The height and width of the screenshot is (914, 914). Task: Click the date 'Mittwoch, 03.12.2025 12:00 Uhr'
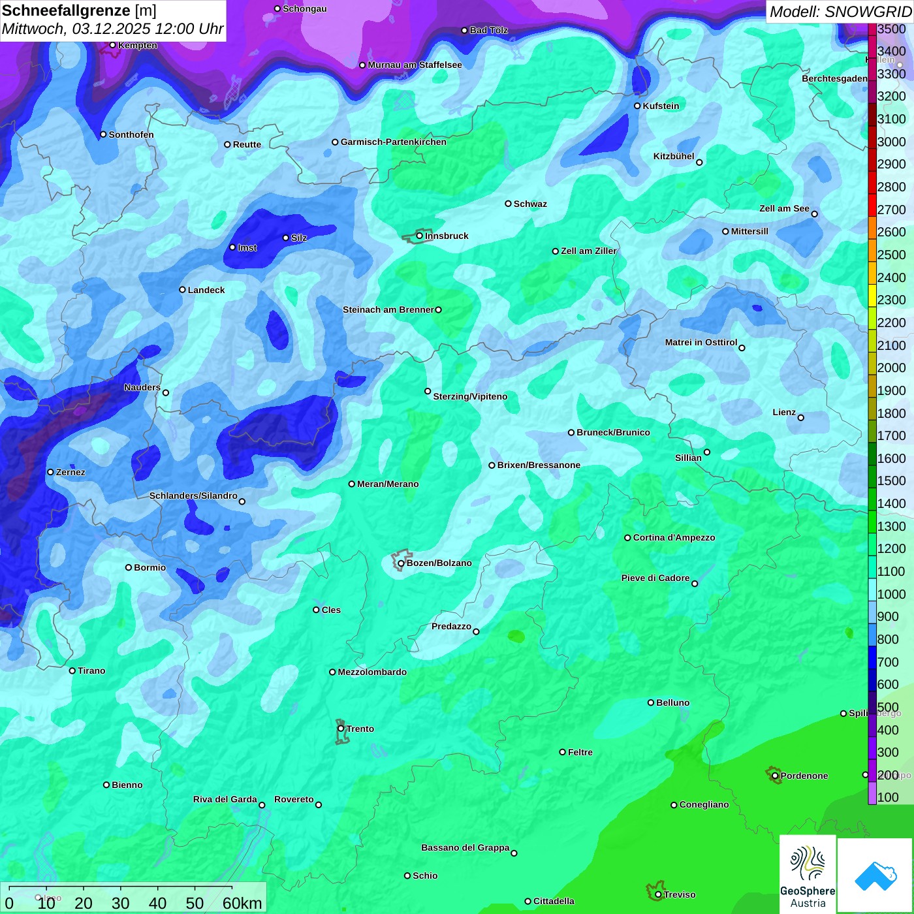(x=113, y=29)
